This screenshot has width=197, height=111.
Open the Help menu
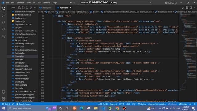pyautogui.click(x=54, y=3)
